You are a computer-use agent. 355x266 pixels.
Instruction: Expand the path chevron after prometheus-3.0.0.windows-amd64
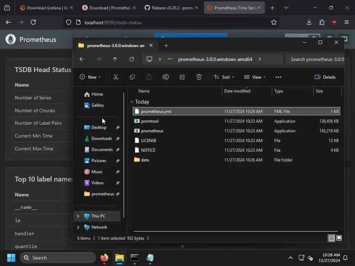pos(260,59)
